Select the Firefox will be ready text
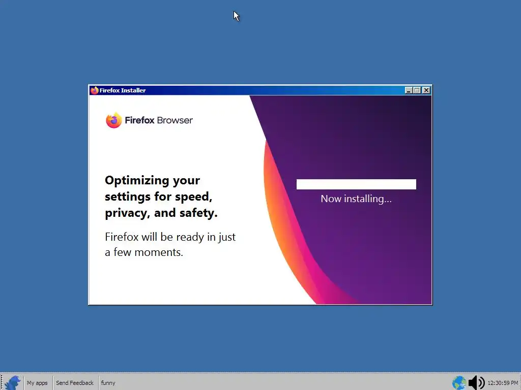The image size is (521, 390). point(170,244)
